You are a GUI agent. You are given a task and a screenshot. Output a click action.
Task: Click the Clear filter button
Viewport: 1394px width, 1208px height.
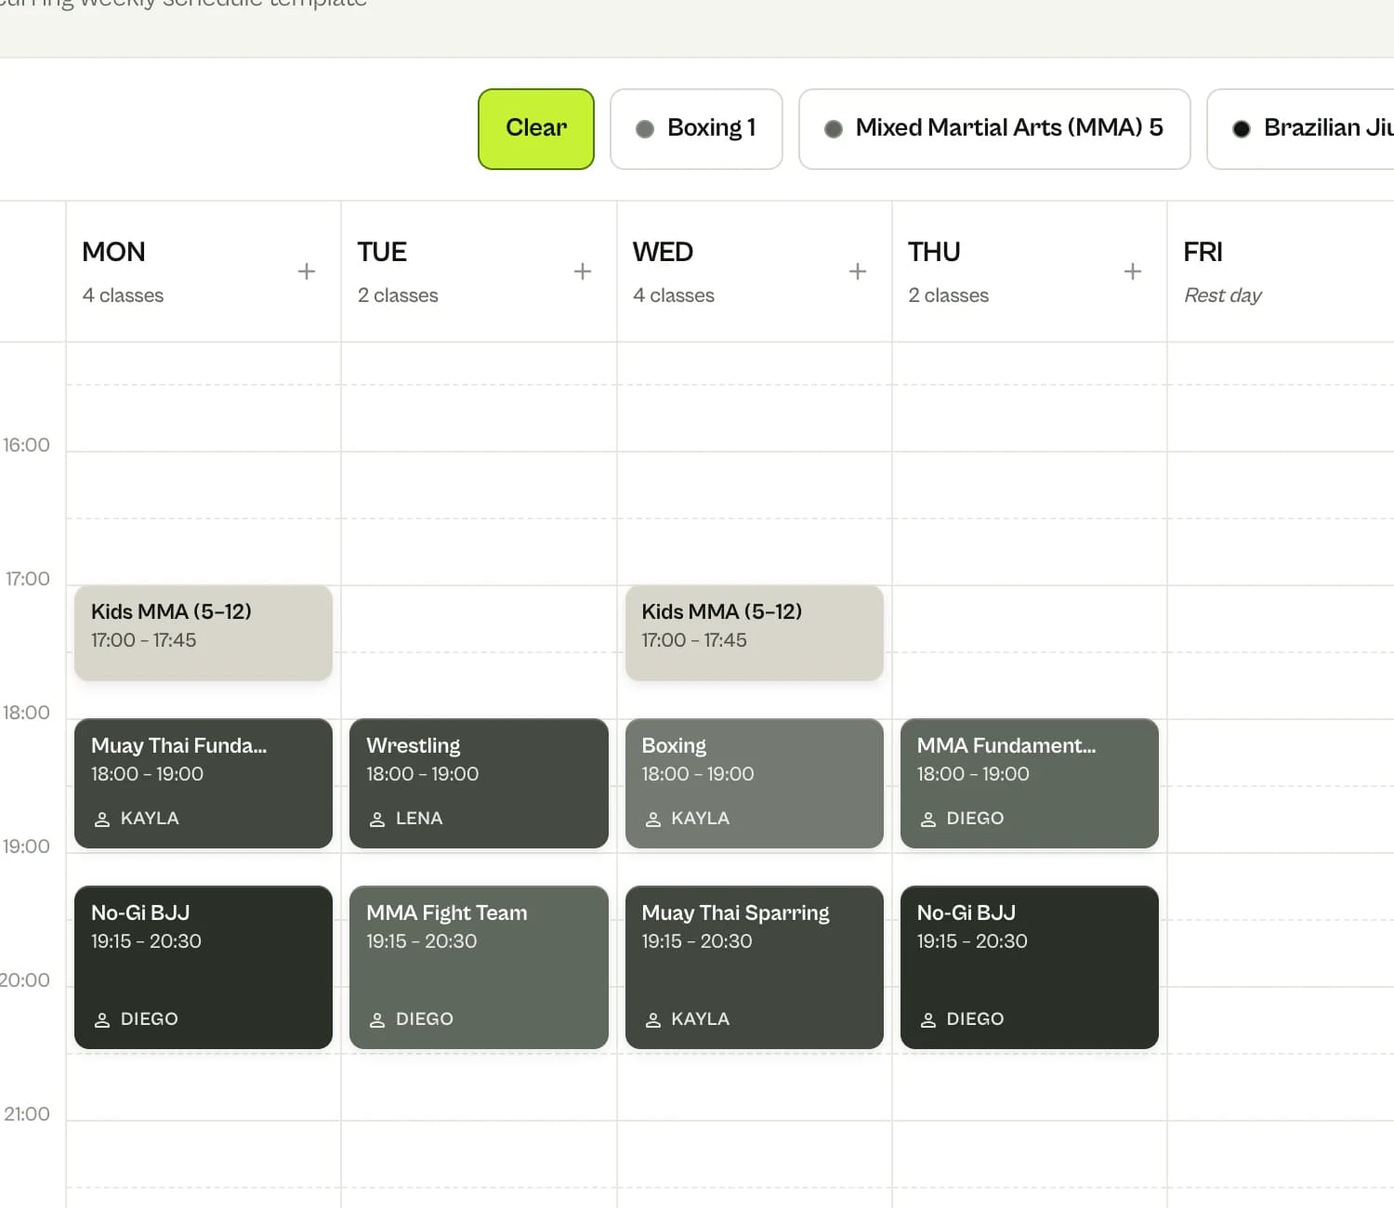pyautogui.click(x=536, y=129)
